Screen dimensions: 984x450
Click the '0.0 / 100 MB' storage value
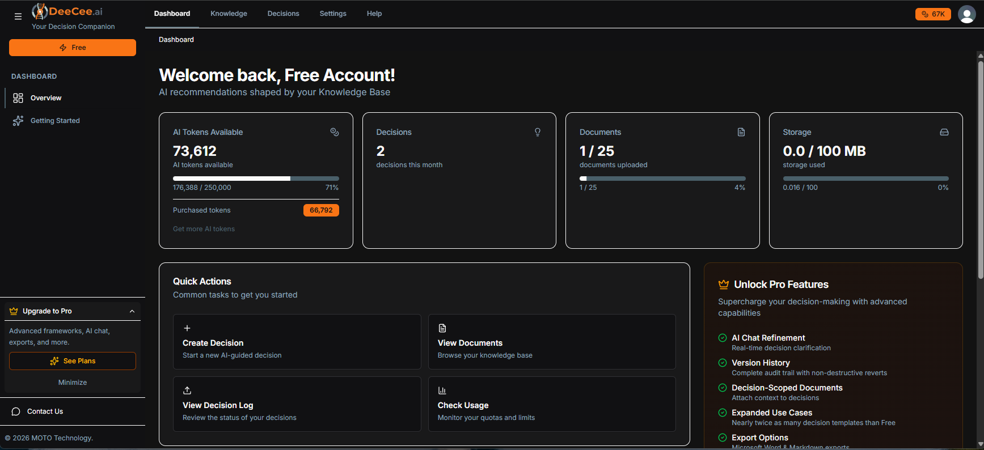824,151
